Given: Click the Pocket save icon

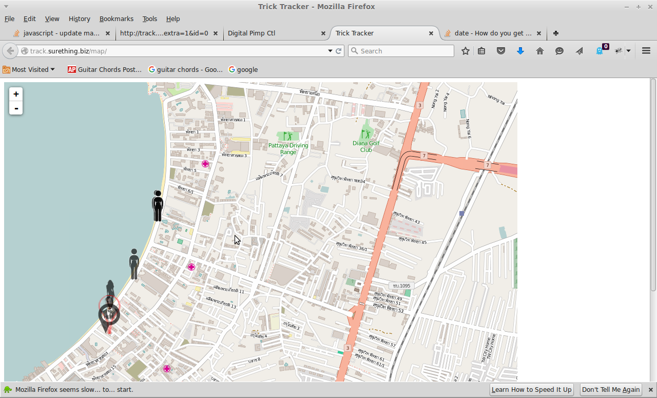Looking at the screenshot, I should coord(501,51).
